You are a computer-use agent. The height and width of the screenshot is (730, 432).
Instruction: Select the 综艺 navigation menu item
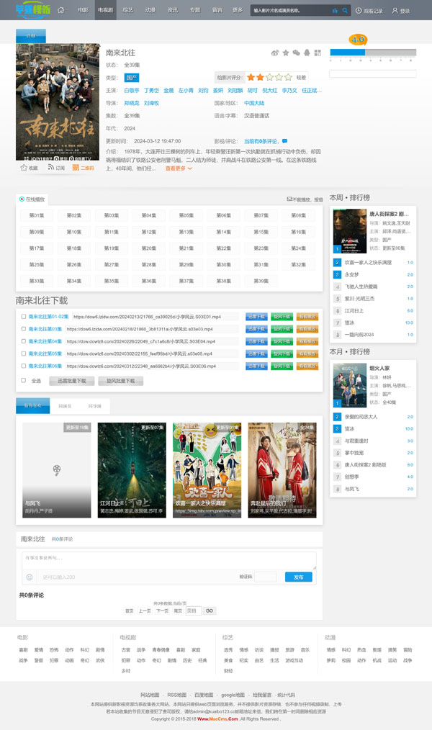pos(127,11)
